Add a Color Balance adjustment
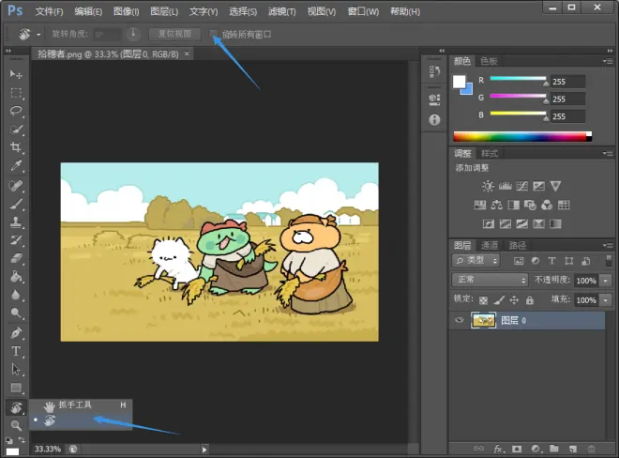The width and height of the screenshot is (619, 458). point(497,205)
